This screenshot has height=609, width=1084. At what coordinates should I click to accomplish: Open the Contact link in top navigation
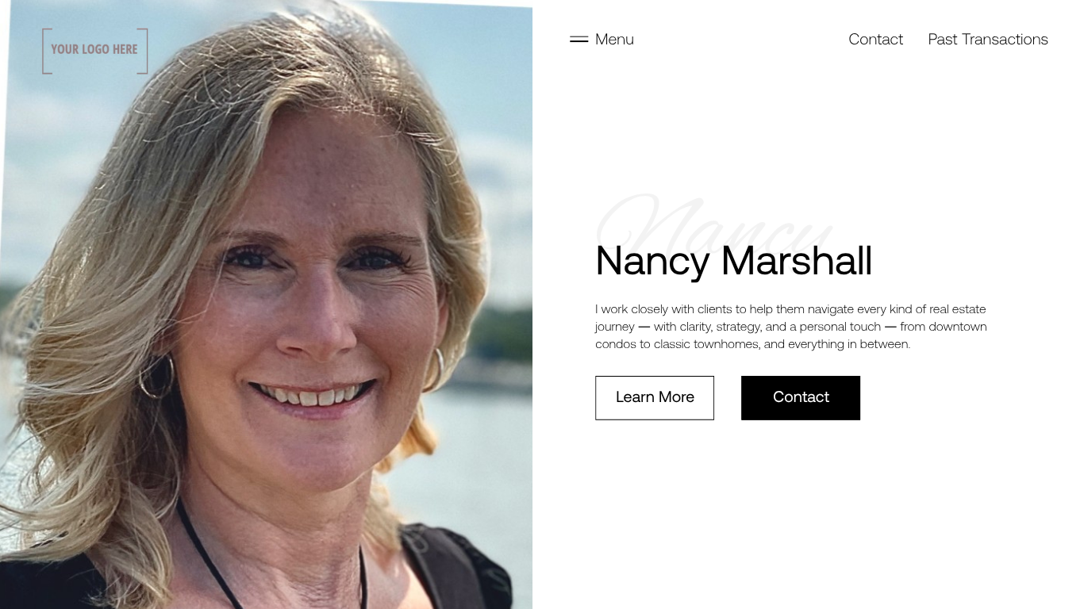(x=875, y=39)
